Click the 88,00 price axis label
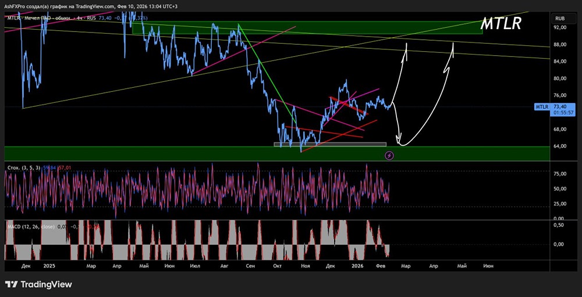 pos(560,45)
